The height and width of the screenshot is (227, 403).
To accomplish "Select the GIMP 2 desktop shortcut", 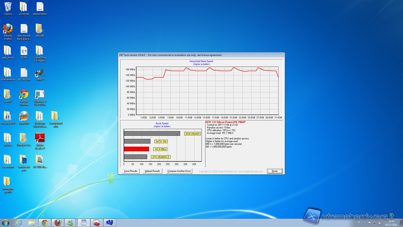I will pyautogui.click(x=40, y=73).
